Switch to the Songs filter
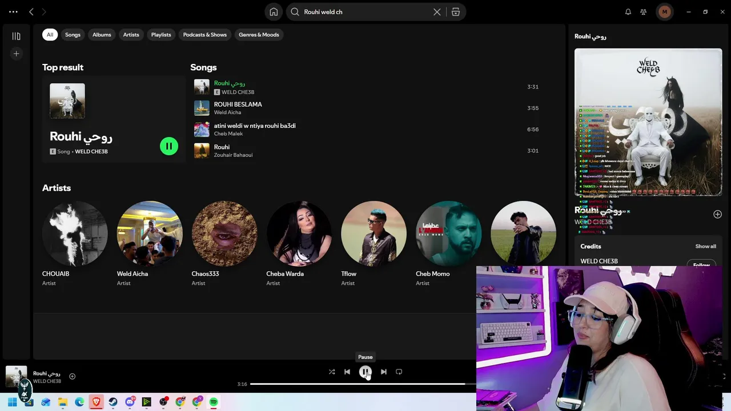731x411 pixels. coord(73,35)
